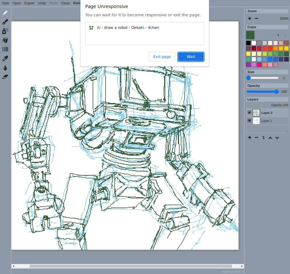
Task: Select the Tone pattern tool
Action: pos(5,49)
